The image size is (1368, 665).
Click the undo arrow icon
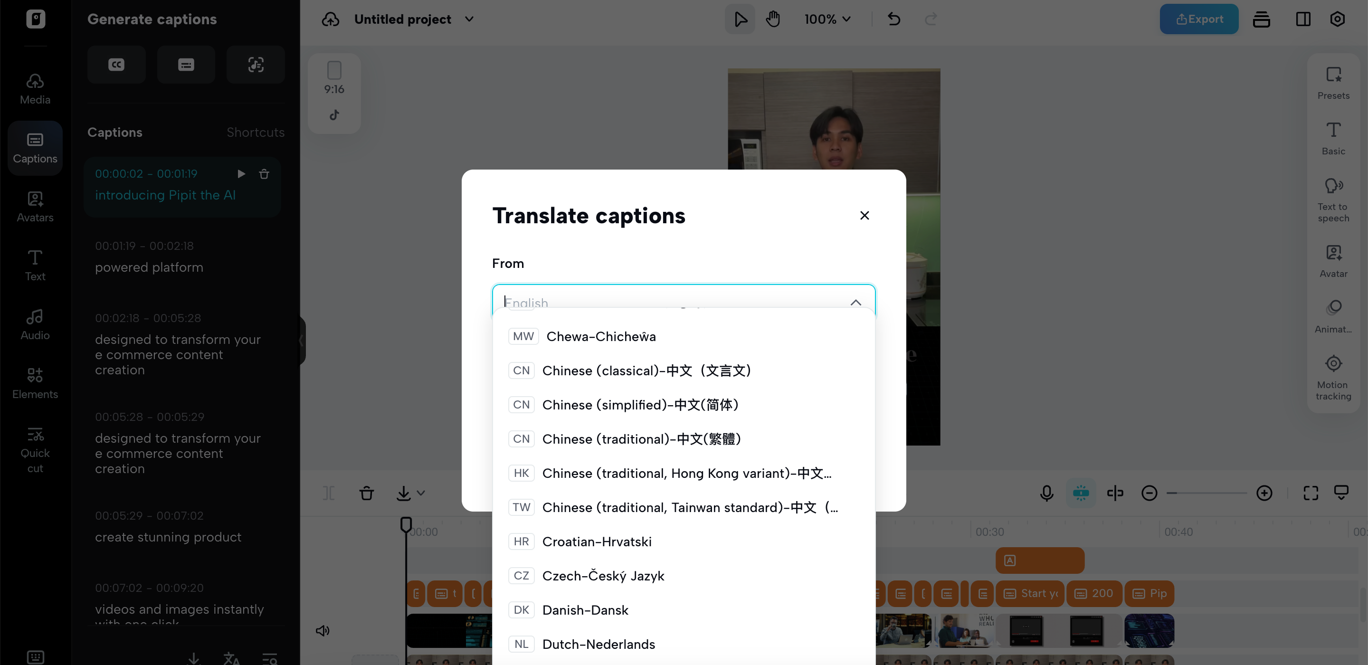click(x=894, y=19)
